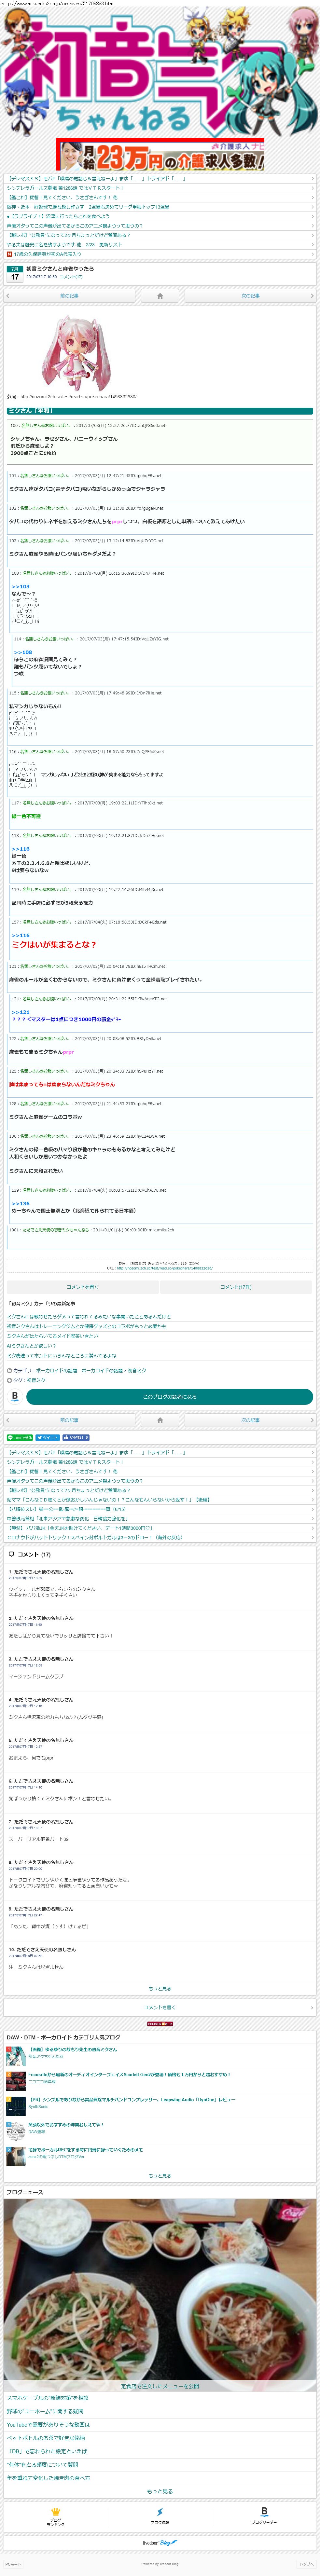The height and width of the screenshot is (2576, 320).
Task: Go to 前の記事 in the top navigation
Action: coord(69,296)
